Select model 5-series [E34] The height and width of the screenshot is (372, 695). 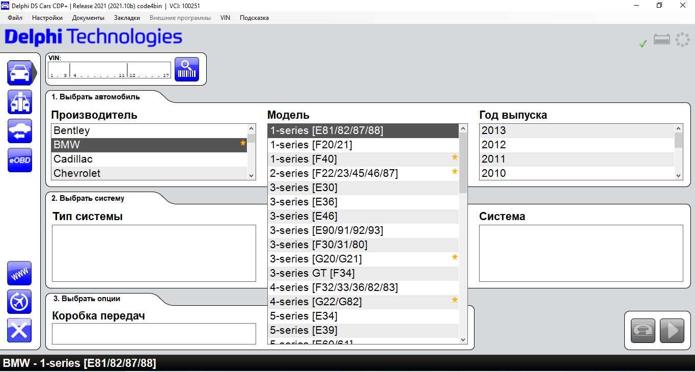[363, 316]
